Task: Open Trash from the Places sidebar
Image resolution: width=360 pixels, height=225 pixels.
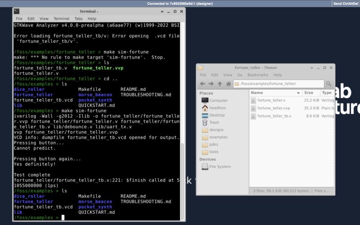Action: (x=214, y=122)
